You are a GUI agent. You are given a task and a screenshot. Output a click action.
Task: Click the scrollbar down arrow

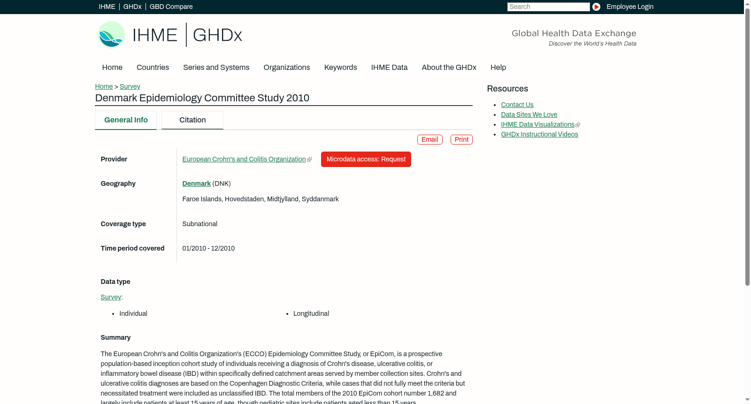pyautogui.click(x=747, y=400)
